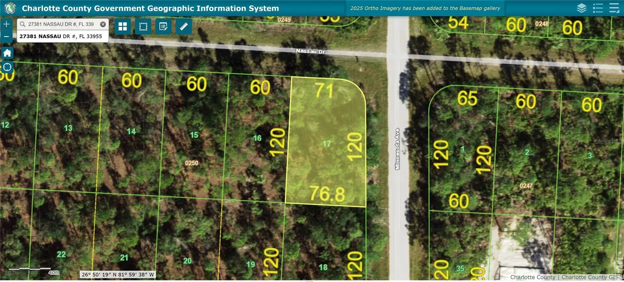Viewport: 624px width, 282px height.
Task: Clear the address search text
Action: [x=103, y=24]
